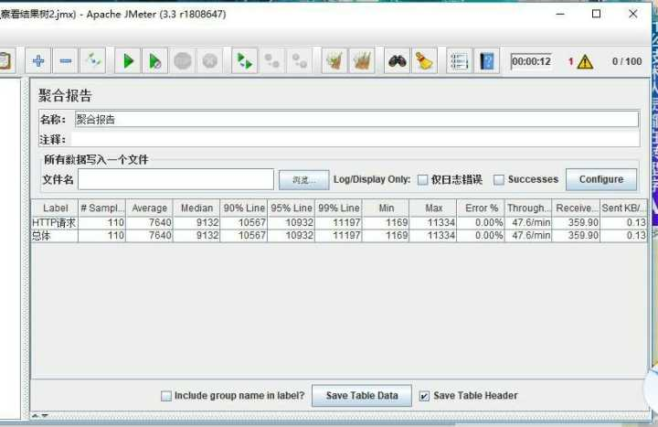Click the Clear All double-broom icon
Viewport: 658px width, 427px height.
362,61
